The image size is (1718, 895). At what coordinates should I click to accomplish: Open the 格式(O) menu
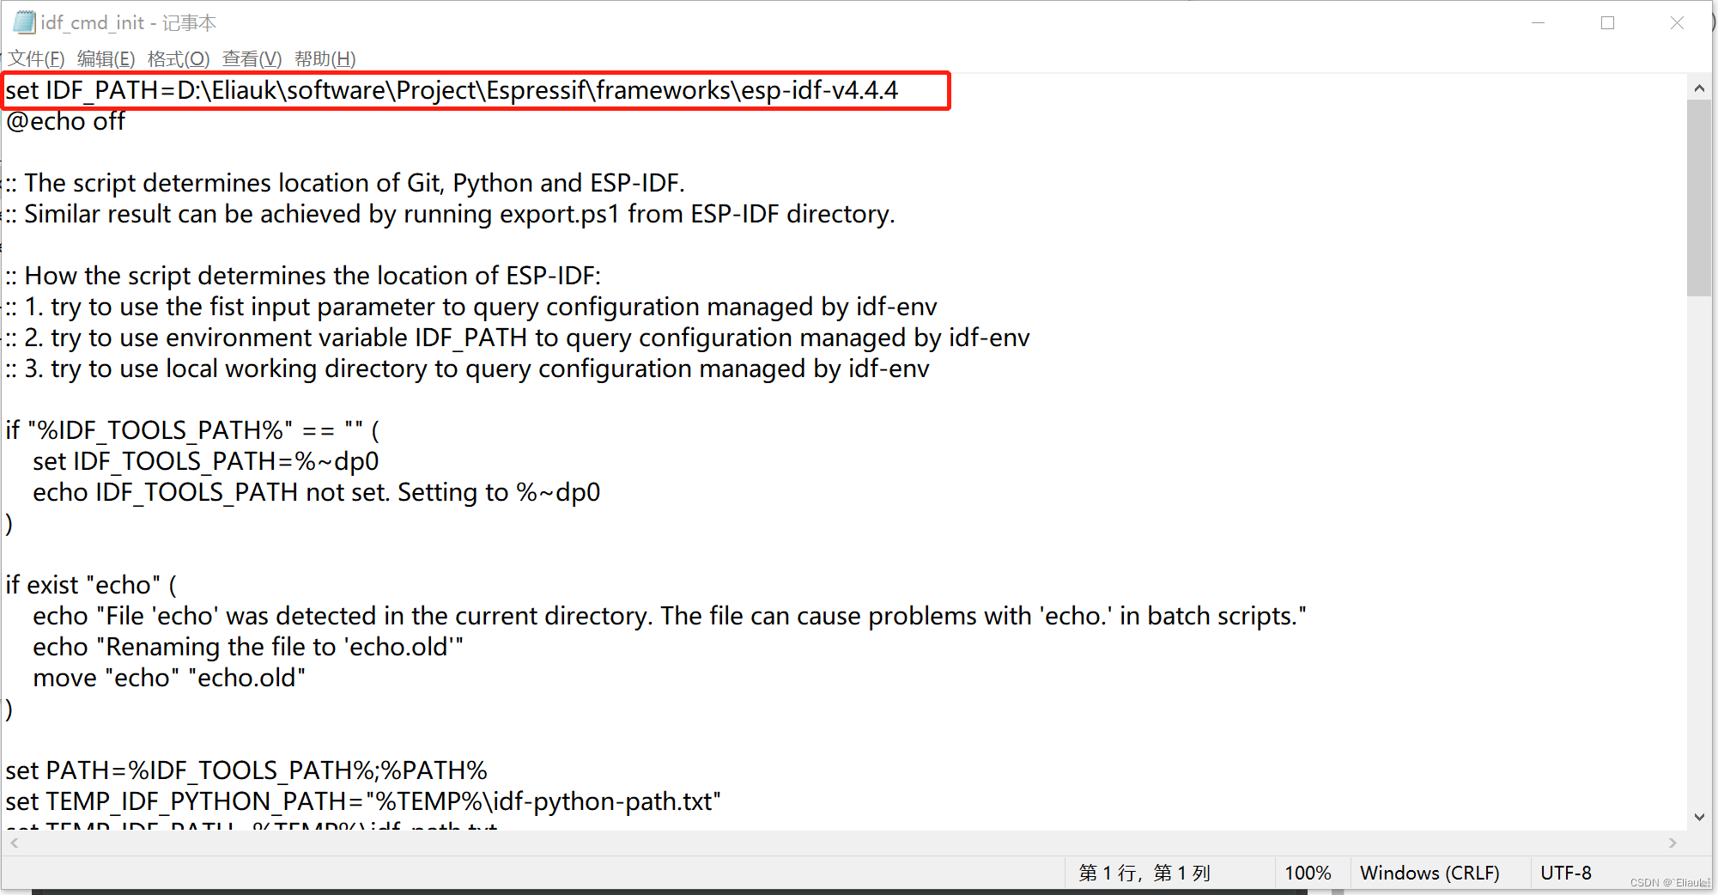click(179, 58)
